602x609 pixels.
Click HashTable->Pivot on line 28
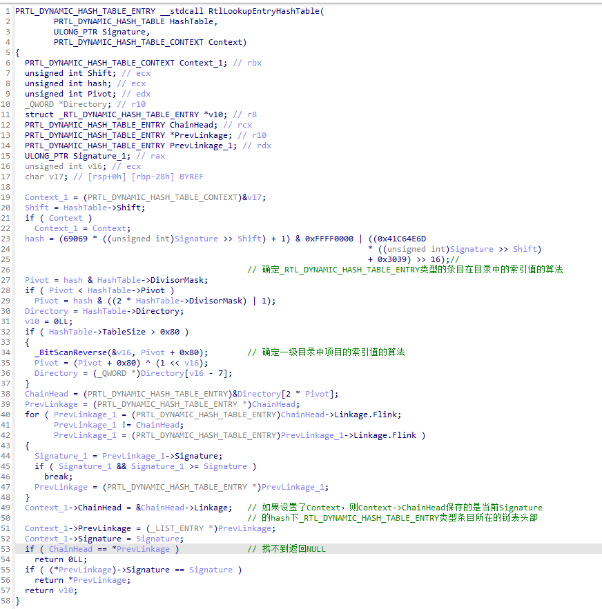point(126,290)
